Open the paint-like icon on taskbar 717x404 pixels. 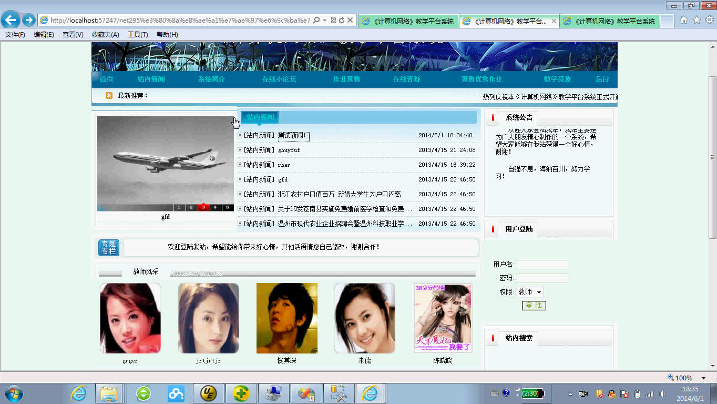(x=306, y=393)
